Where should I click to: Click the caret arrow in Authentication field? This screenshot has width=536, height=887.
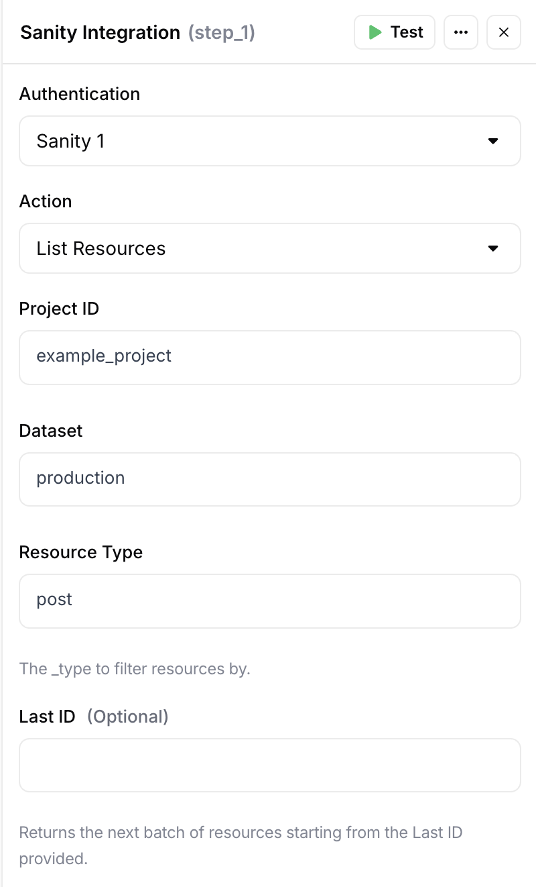coord(493,141)
